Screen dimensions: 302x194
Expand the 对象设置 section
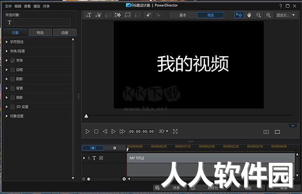coord(7,116)
